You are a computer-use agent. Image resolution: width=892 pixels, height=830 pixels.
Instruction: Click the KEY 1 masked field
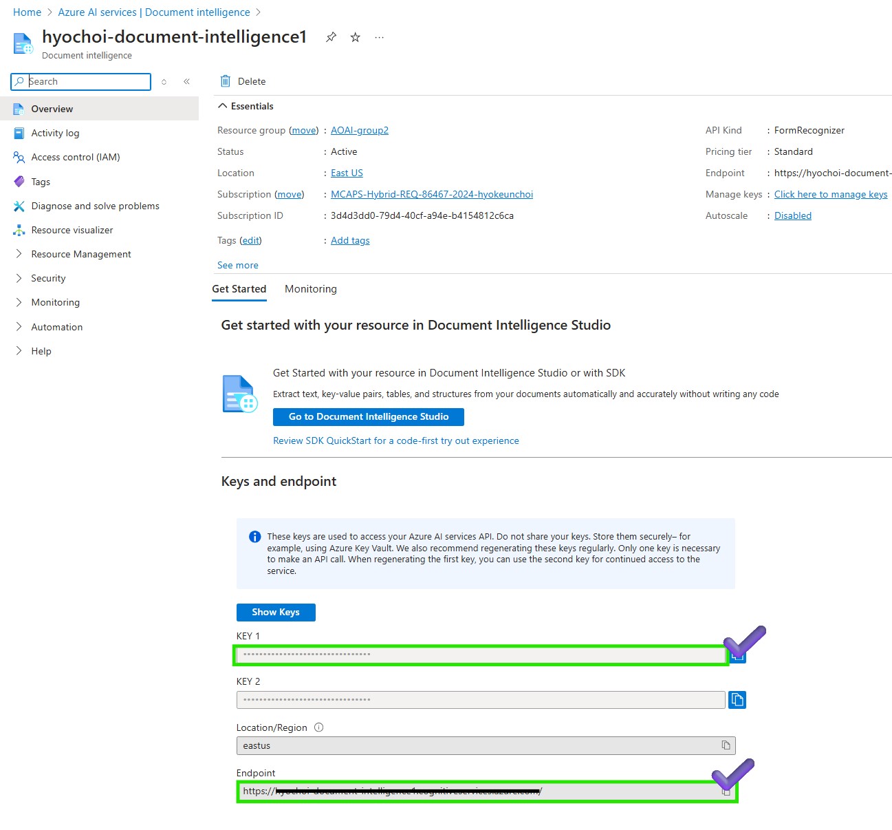pyautogui.click(x=481, y=655)
